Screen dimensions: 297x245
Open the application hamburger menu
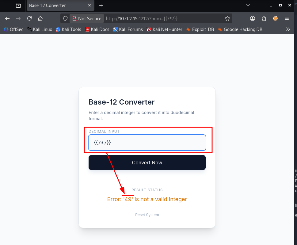pos(287,19)
